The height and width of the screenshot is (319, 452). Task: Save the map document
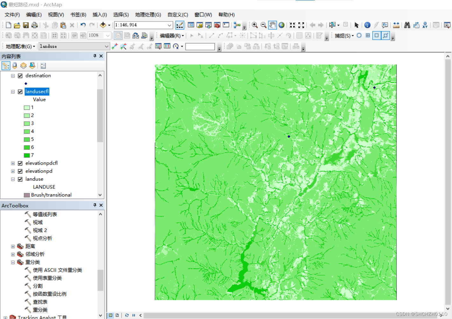[26, 25]
